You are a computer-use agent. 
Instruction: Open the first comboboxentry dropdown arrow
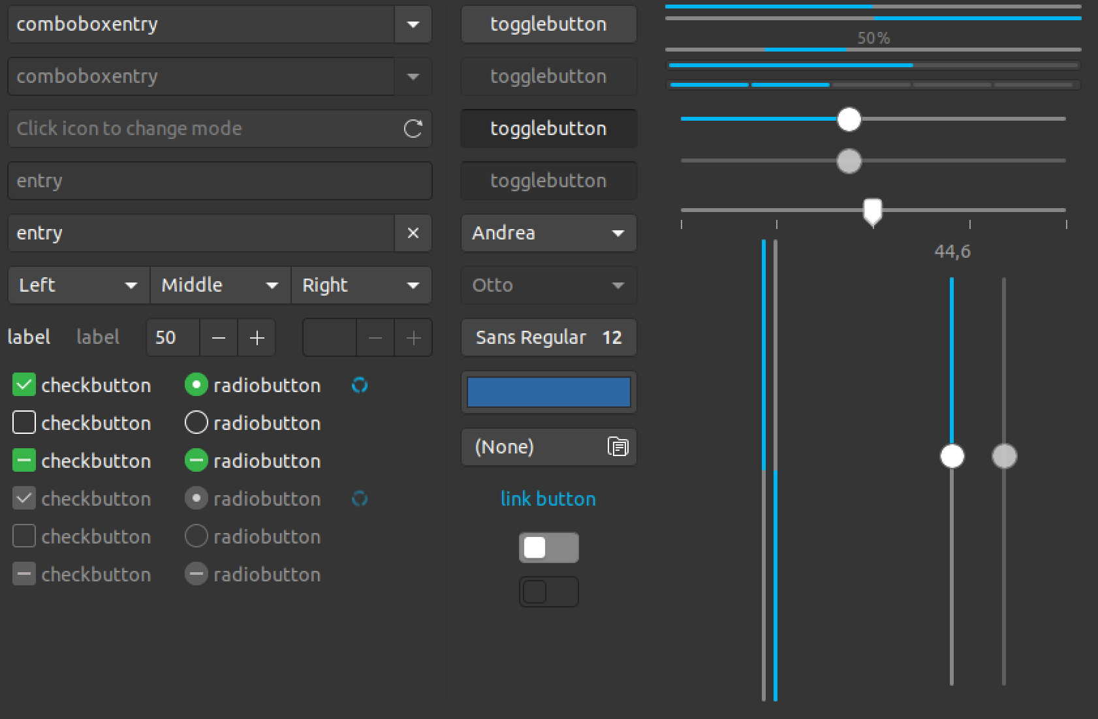(413, 24)
